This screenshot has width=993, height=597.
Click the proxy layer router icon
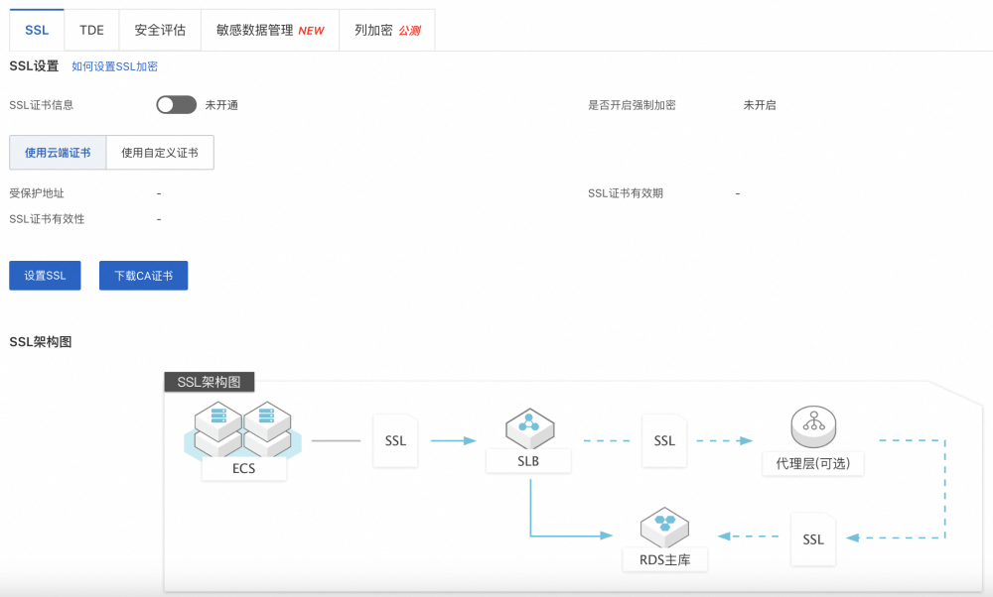[814, 427]
